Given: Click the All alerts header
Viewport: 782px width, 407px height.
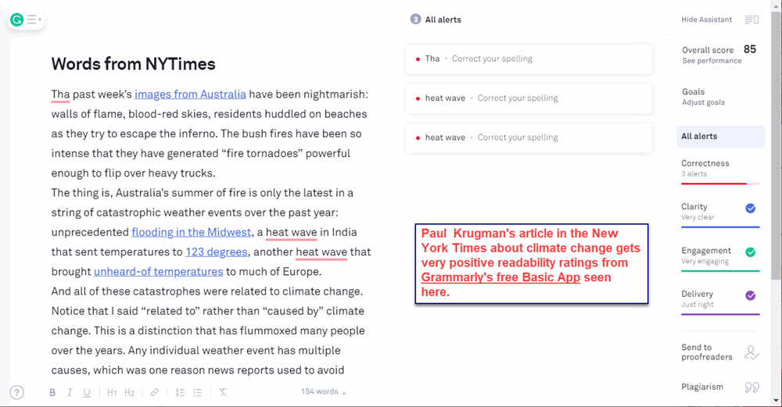Looking at the screenshot, I should [x=443, y=20].
